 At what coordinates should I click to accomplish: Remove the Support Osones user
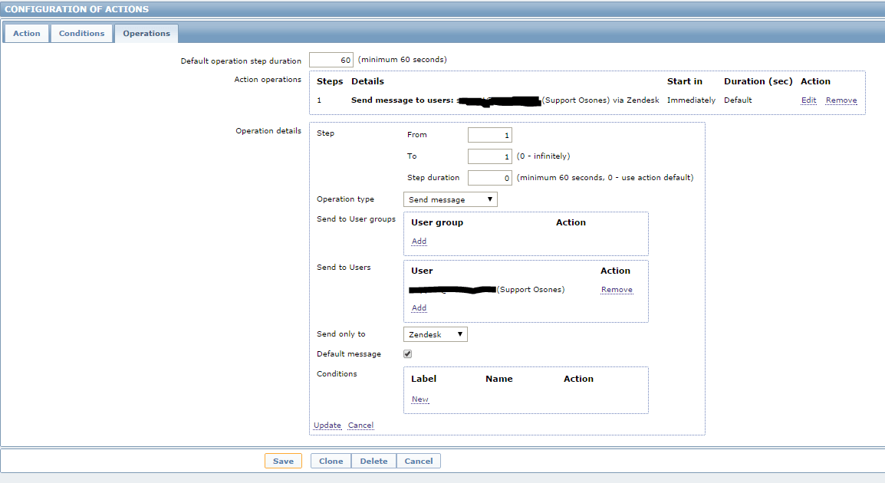click(617, 289)
